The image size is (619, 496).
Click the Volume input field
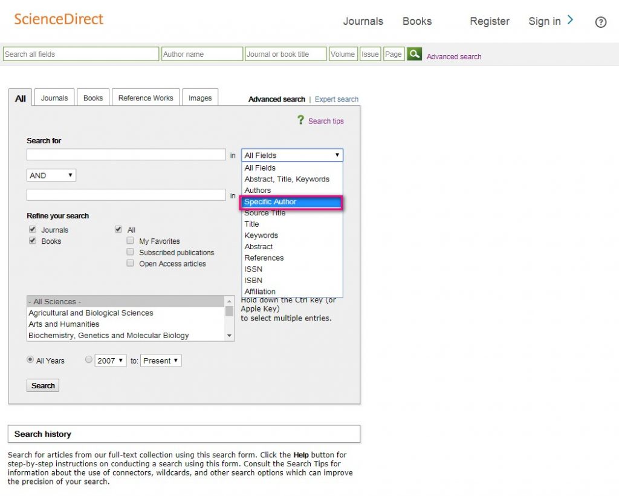[343, 54]
